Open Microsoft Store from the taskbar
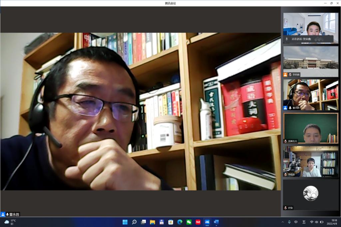The width and height of the screenshot is (341, 227). tap(171, 222)
